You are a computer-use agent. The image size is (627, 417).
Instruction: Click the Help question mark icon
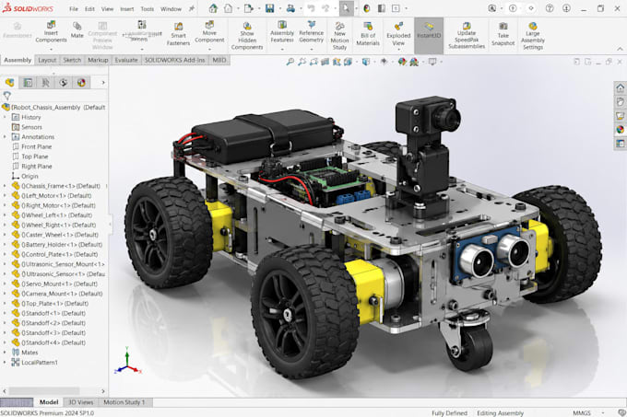pyautogui.click(x=550, y=8)
